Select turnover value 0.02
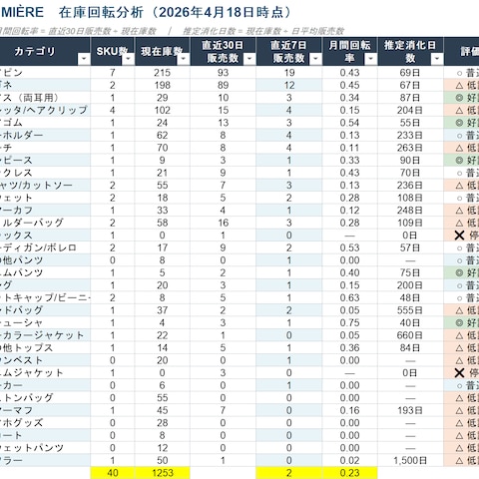 click(x=350, y=460)
